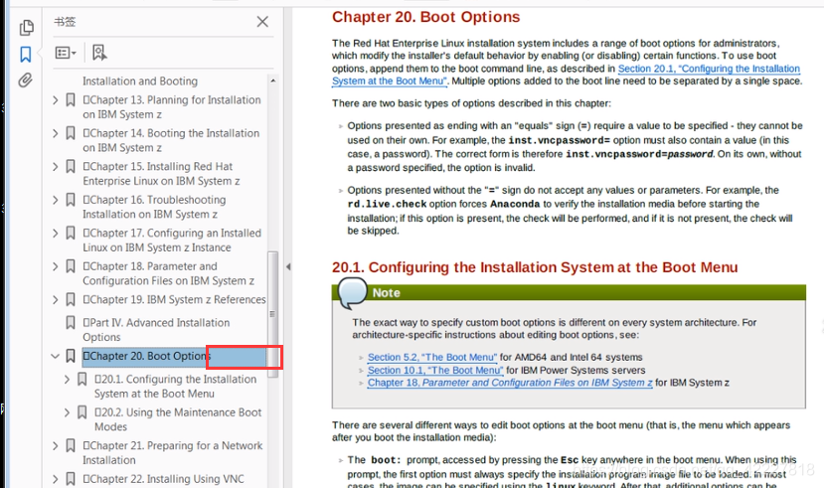The image size is (824, 488).
Task: Close the bookmarks panel with X
Action: pyautogui.click(x=262, y=22)
